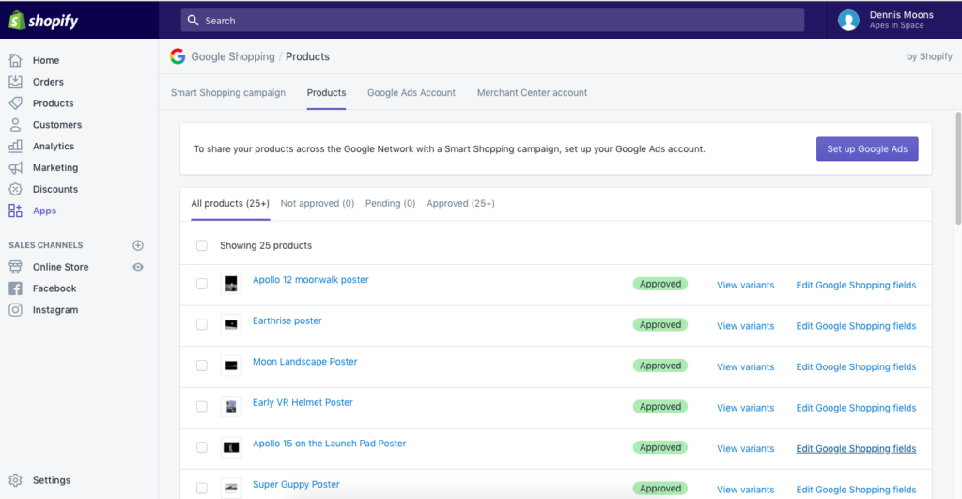Click the Settings gear icon

(15, 480)
